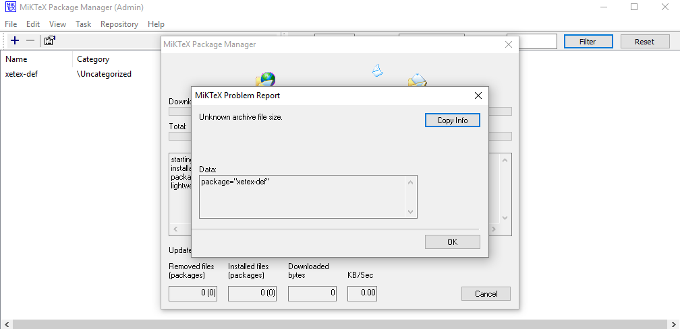Open the Help menu
Image resolution: width=680 pixels, height=329 pixels.
(x=156, y=24)
